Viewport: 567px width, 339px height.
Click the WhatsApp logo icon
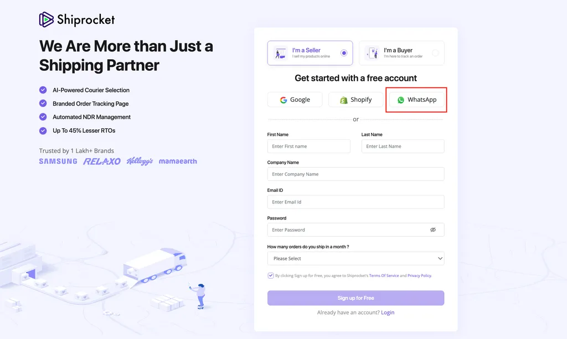pyautogui.click(x=401, y=100)
